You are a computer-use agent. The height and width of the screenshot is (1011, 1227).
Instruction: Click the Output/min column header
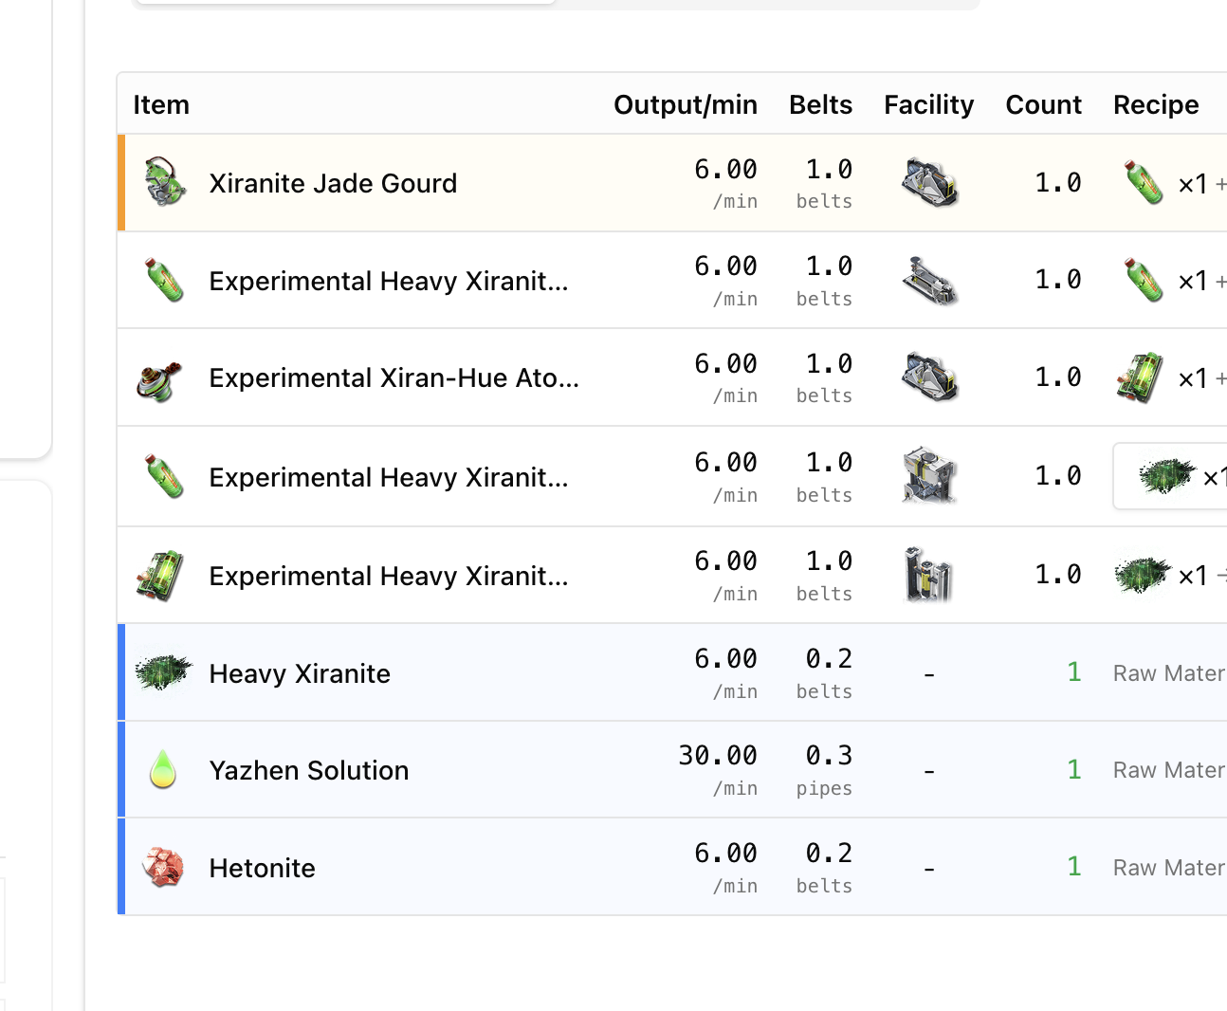coord(686,104)
